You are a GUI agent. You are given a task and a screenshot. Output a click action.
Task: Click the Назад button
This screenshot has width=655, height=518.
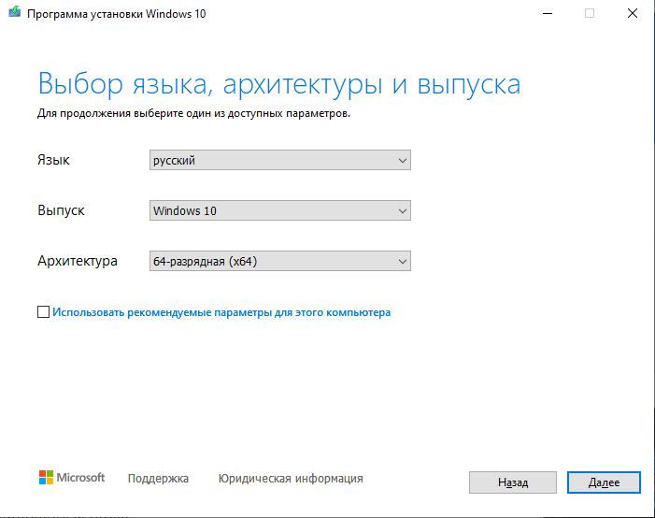point(513,482)
